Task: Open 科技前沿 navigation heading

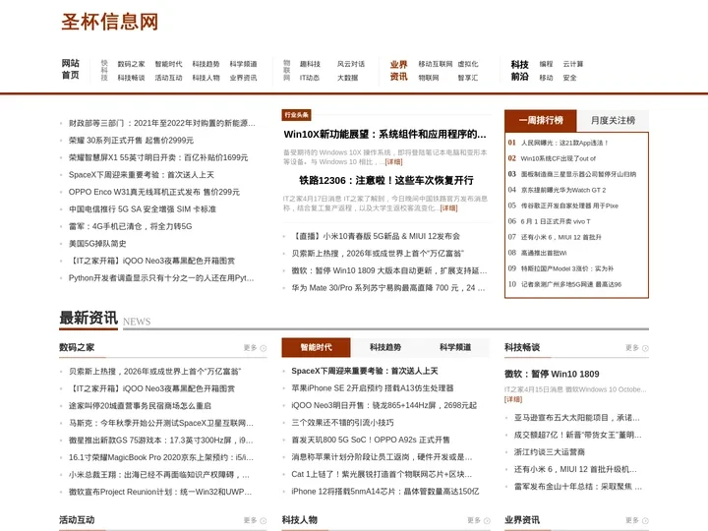Action: tap(520, 71)
